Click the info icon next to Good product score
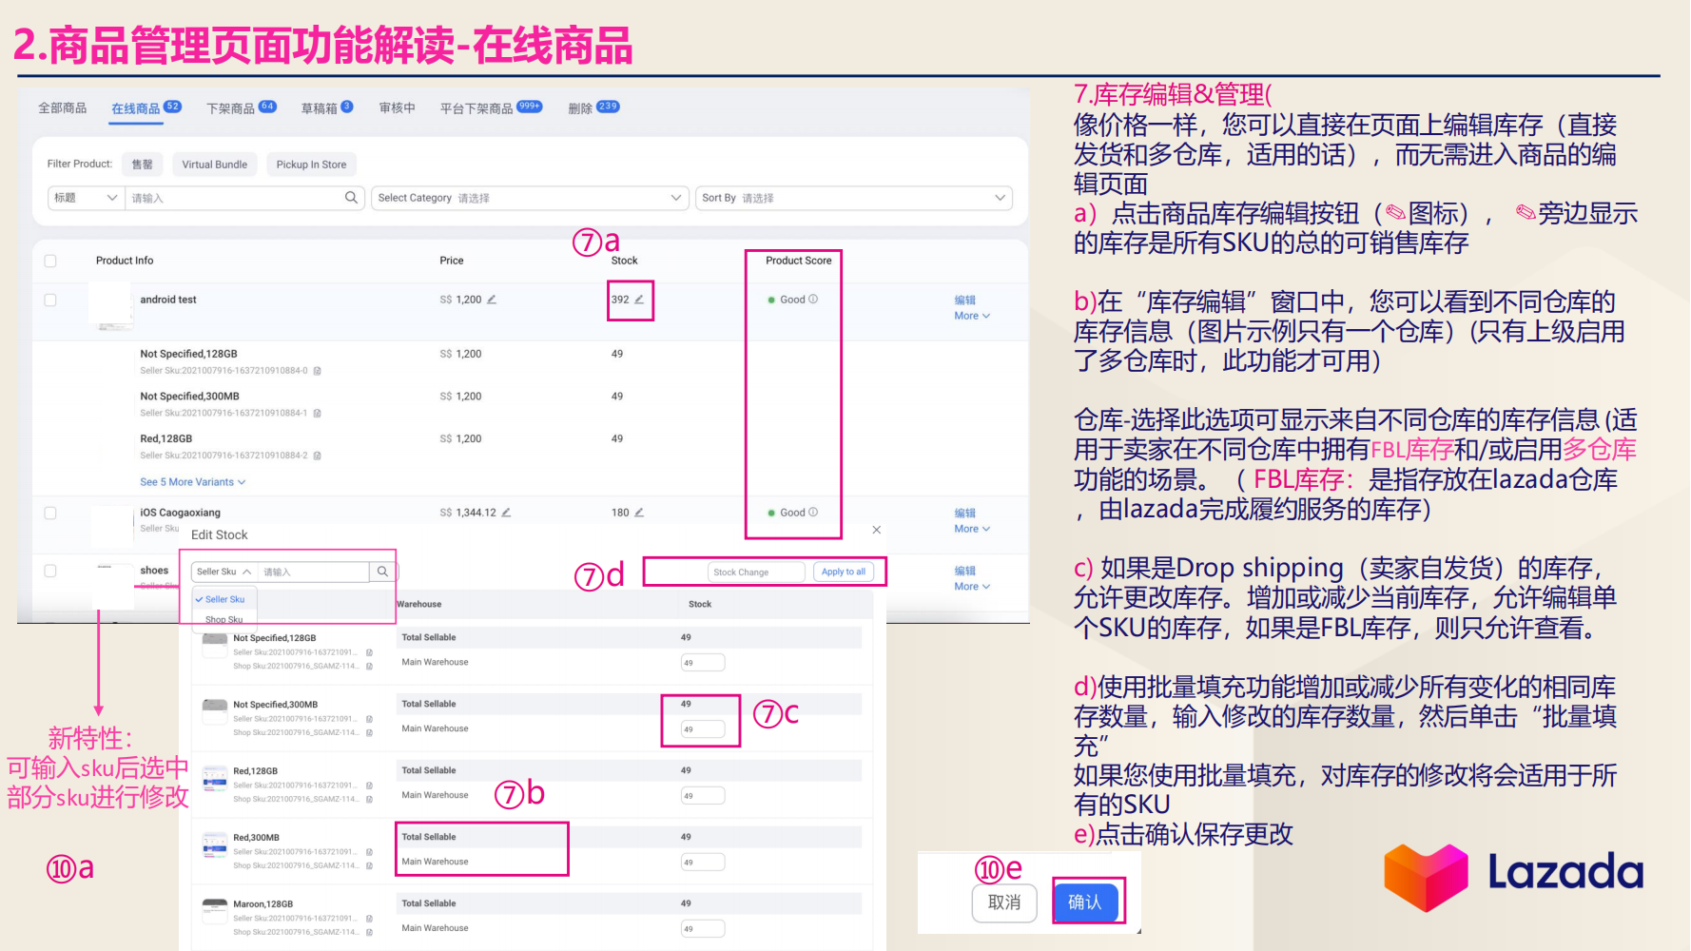Image resolution: width=1691 pixels, height=951 pixels. (812, 299)
